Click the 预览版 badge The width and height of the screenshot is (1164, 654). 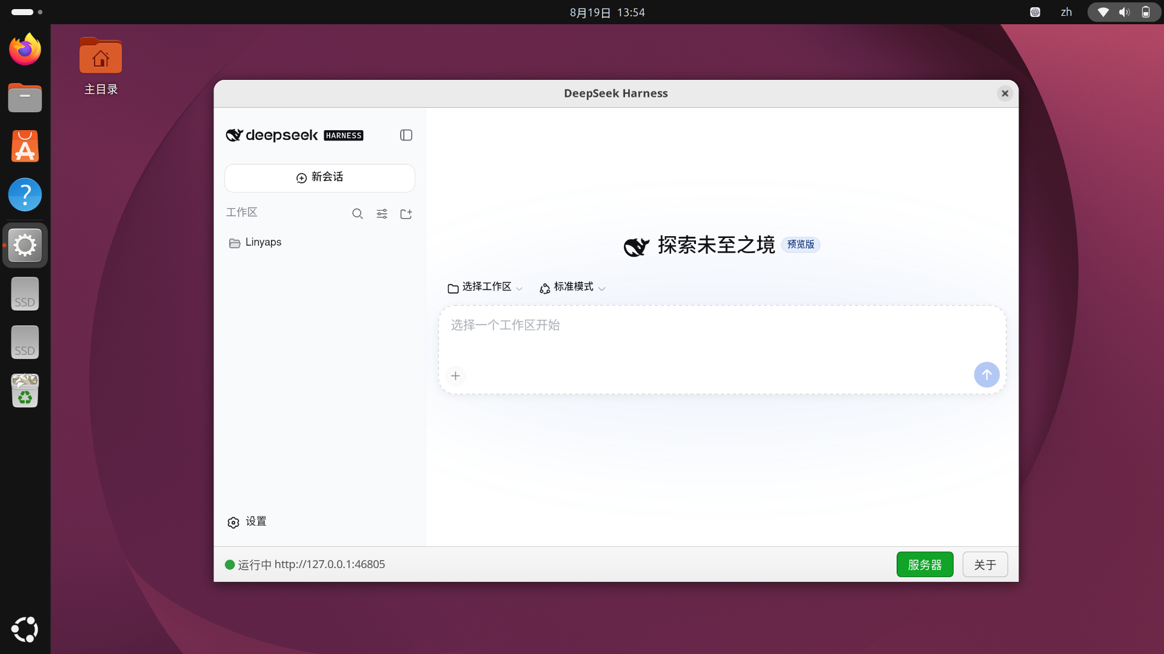800,245
